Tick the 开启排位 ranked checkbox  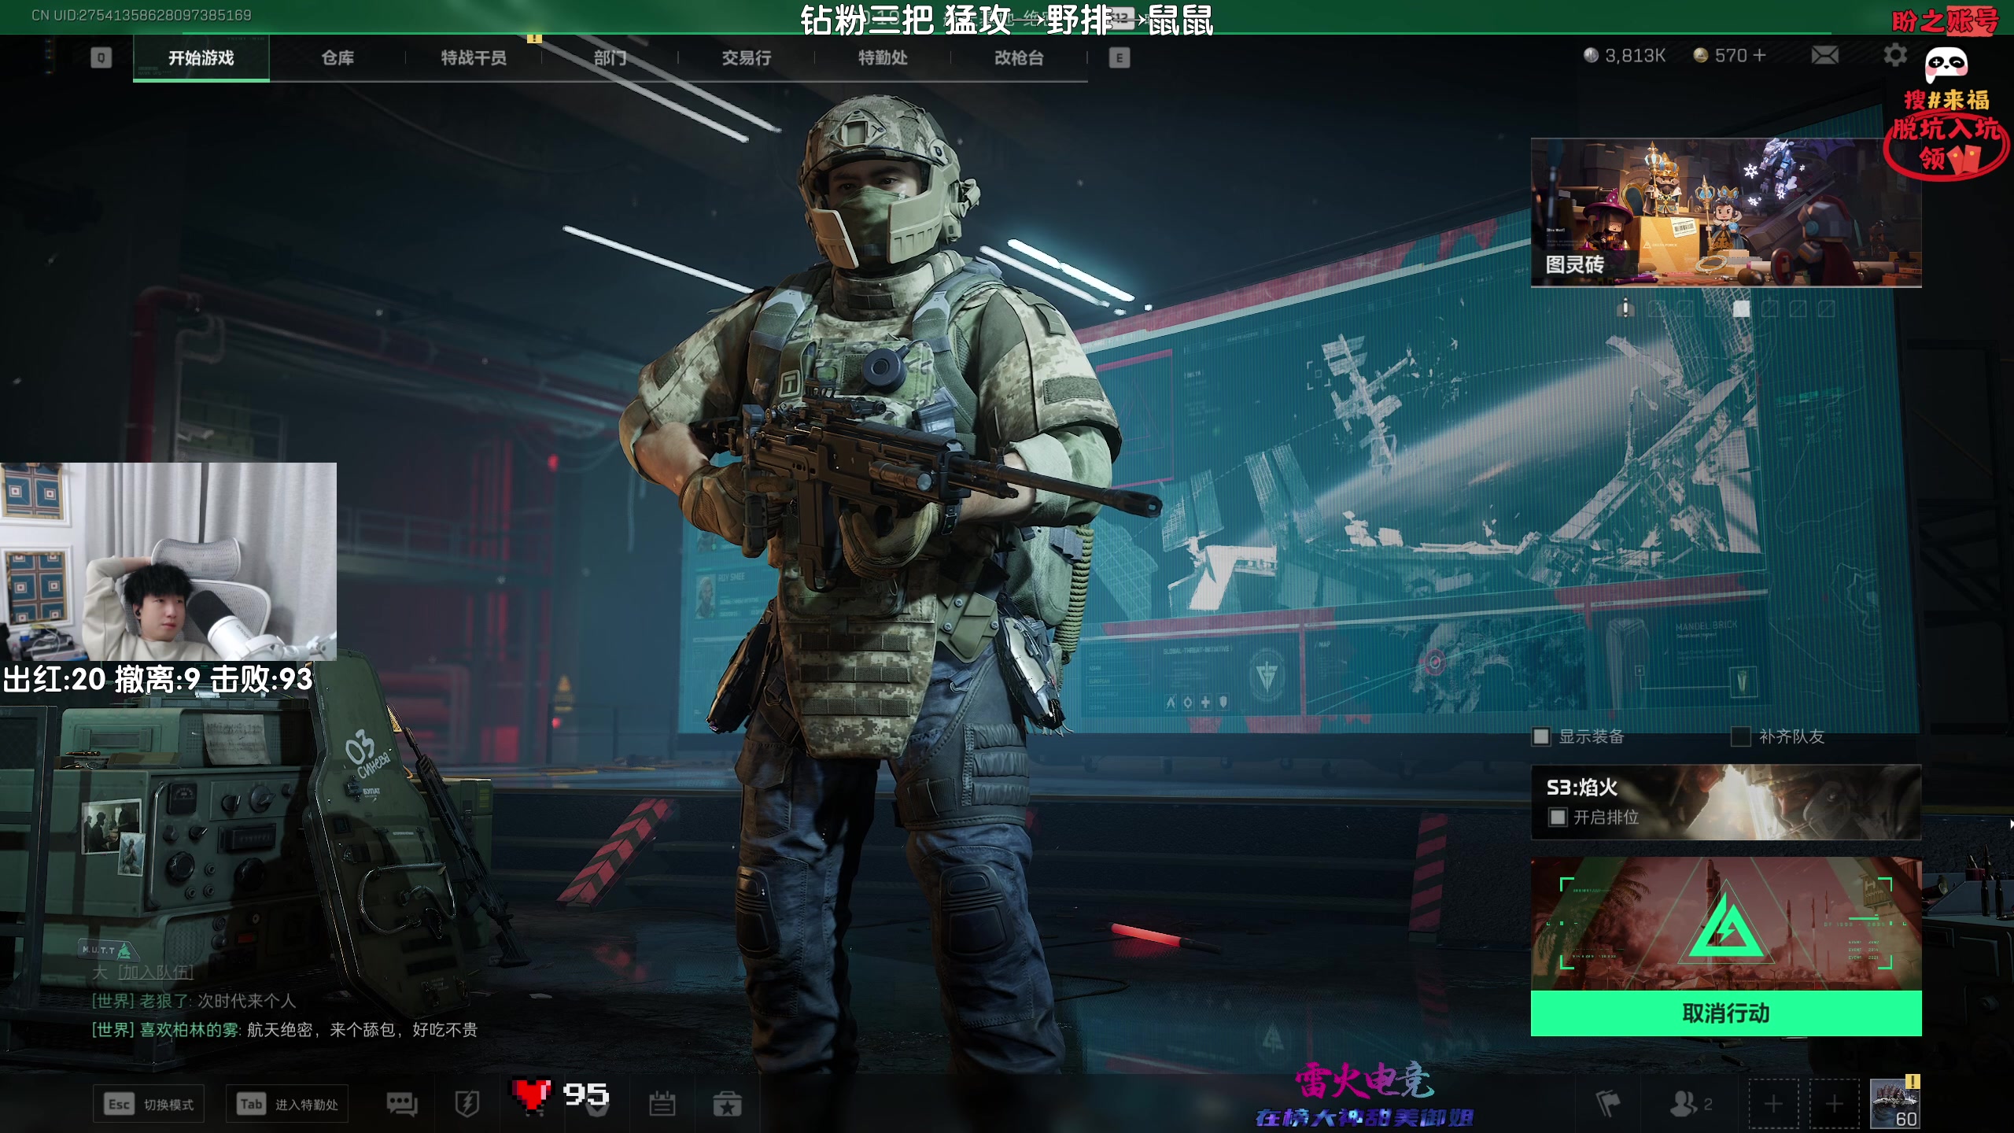[1558, 817]
